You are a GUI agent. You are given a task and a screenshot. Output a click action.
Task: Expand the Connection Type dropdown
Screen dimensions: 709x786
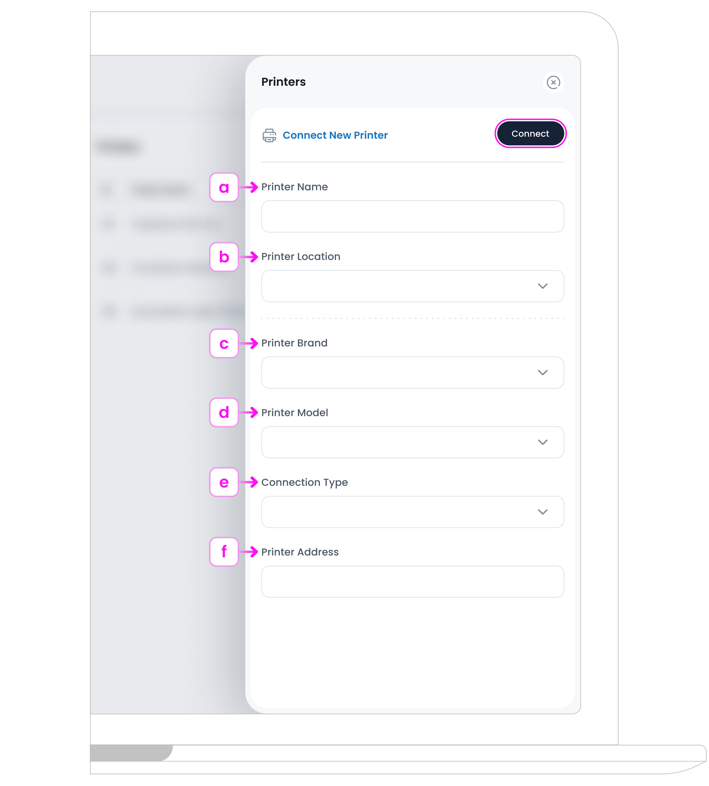click(x=412, y=512)
